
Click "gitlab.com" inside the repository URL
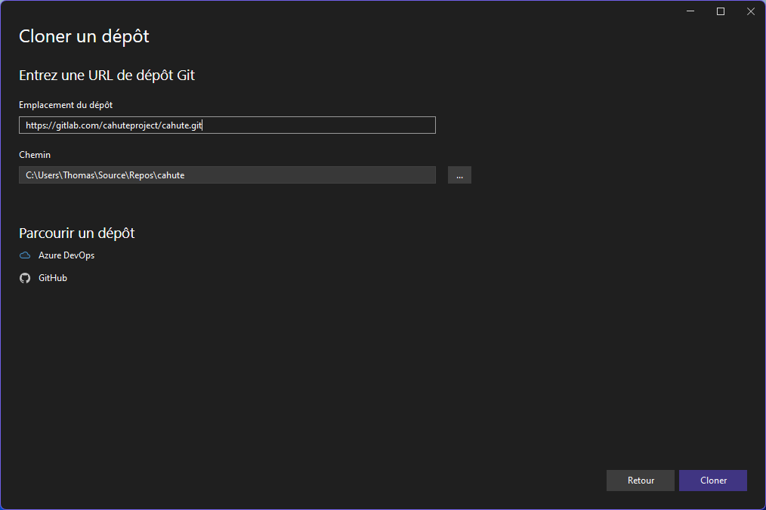point(76,125)
